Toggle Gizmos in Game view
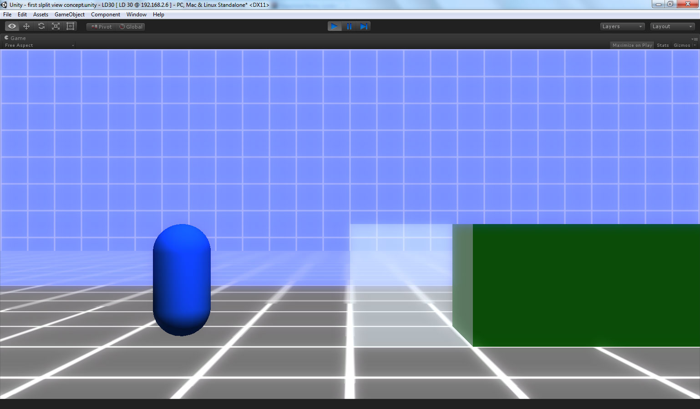This screenshot has width=700, height=409. [x=682, y=45]
